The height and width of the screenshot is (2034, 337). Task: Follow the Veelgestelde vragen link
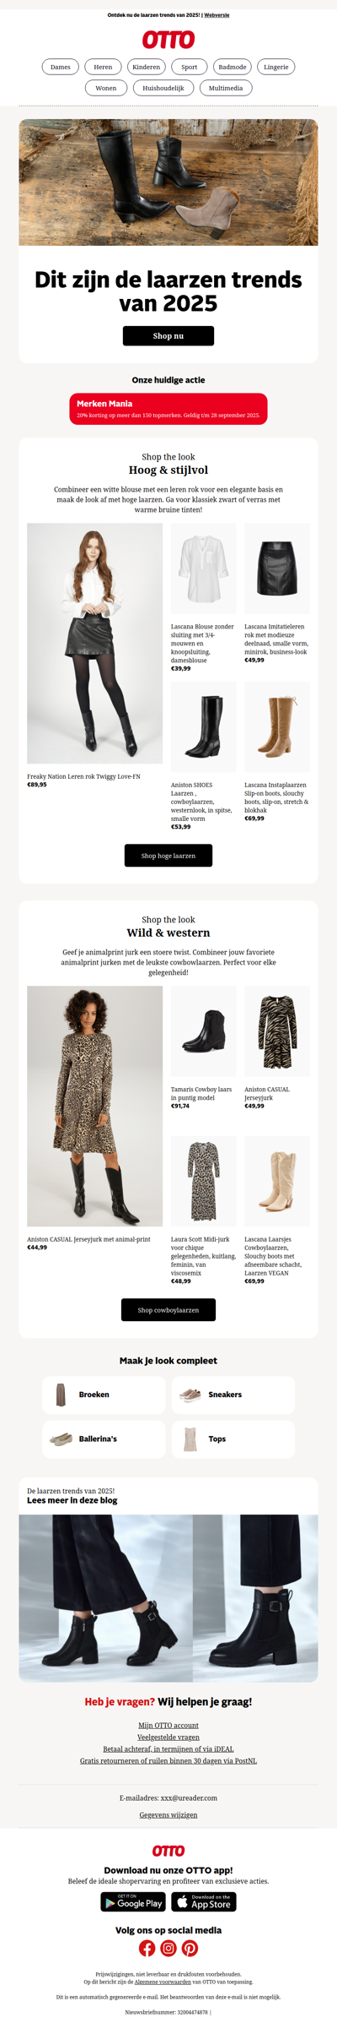click(x=168, y=1737)
